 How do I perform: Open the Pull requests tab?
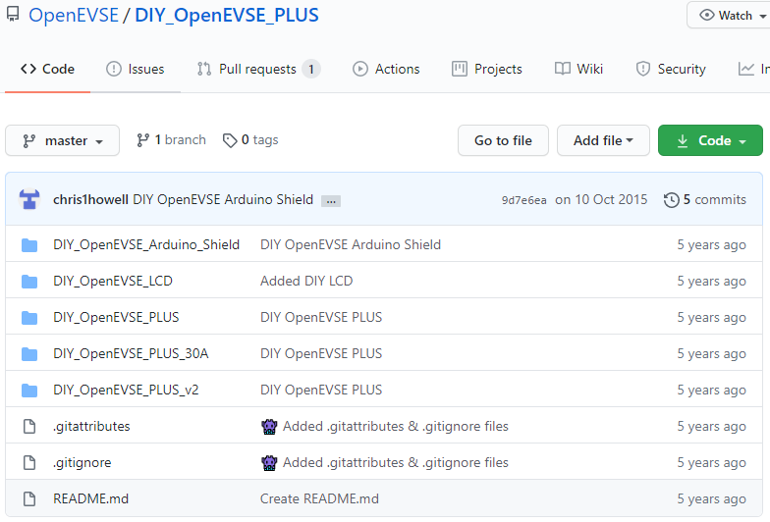258,69
